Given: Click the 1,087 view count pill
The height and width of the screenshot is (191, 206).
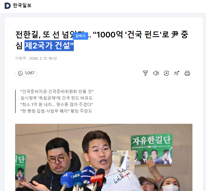Looking at the screenshot, I should 26,73.
